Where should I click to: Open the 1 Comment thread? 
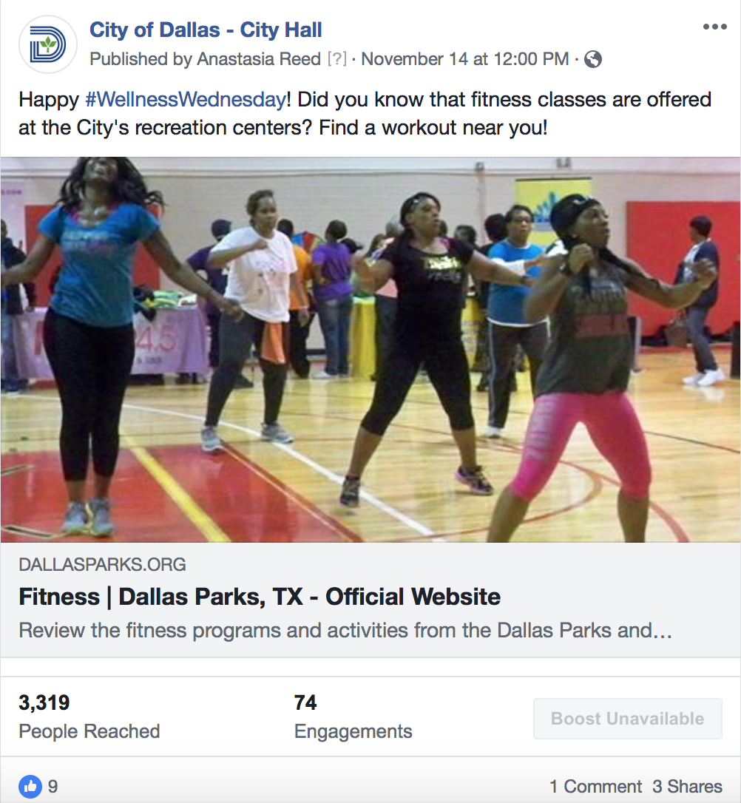tap(595, 786)
